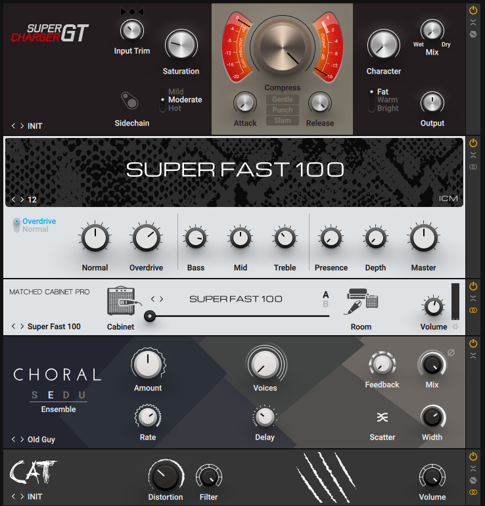Click the Room microphone icon

click(361, 302)
